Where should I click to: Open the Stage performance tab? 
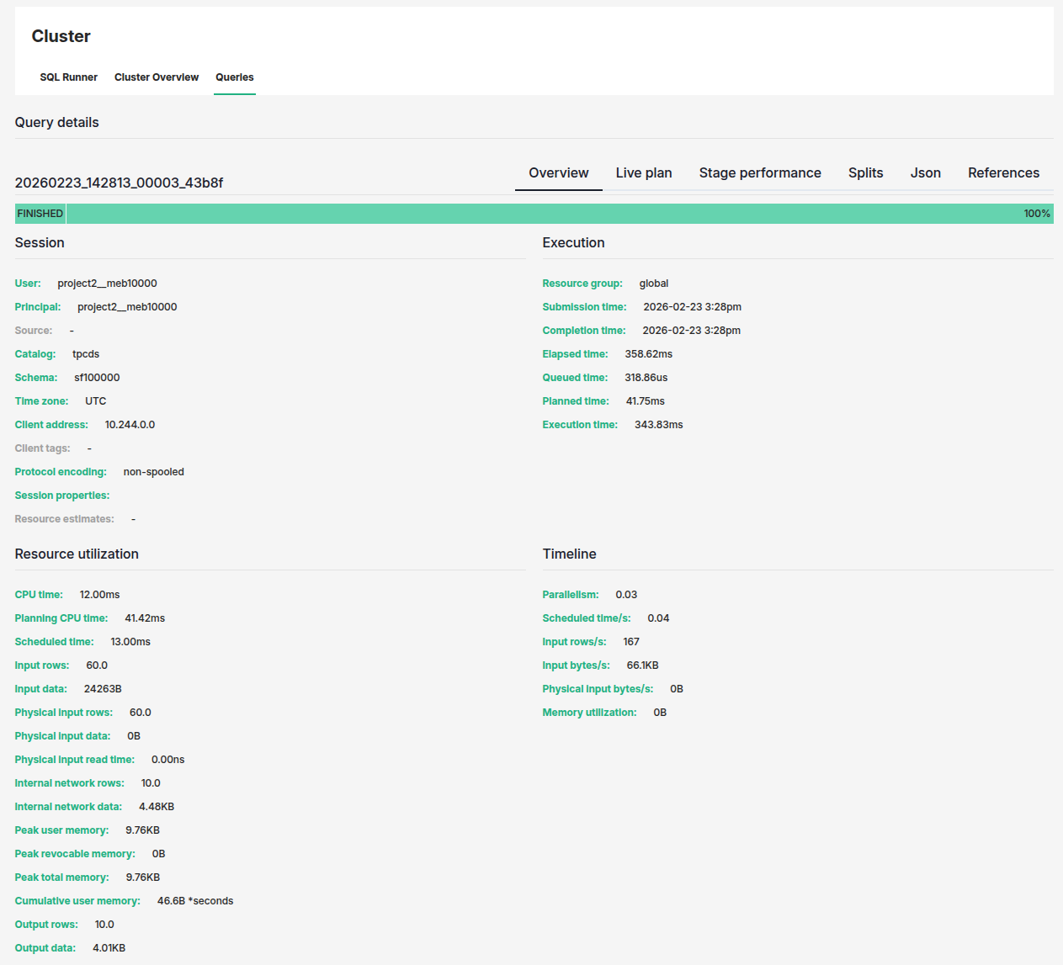coord(759,172)
